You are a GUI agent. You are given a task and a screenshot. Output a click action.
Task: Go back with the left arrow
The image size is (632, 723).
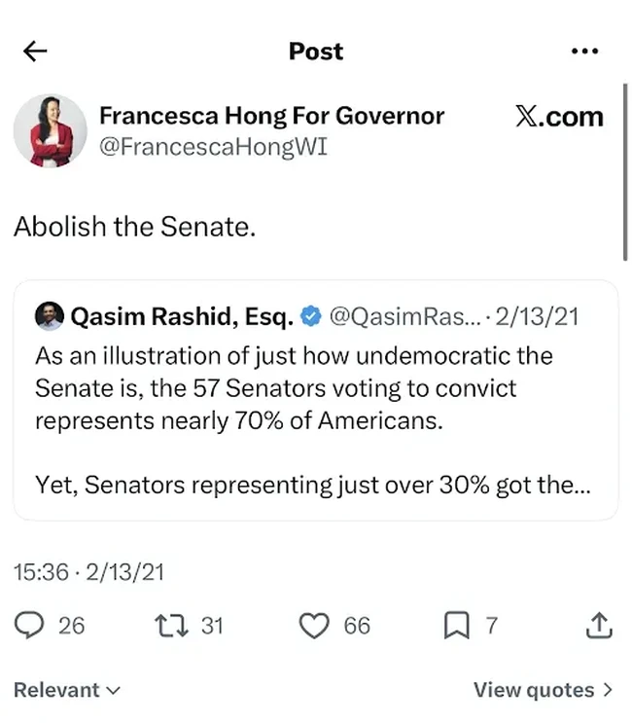coord(35,51)
